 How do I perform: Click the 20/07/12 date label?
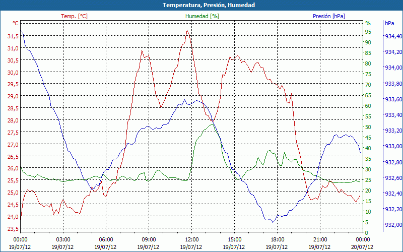pyautogui.click(x=362, y=247)
